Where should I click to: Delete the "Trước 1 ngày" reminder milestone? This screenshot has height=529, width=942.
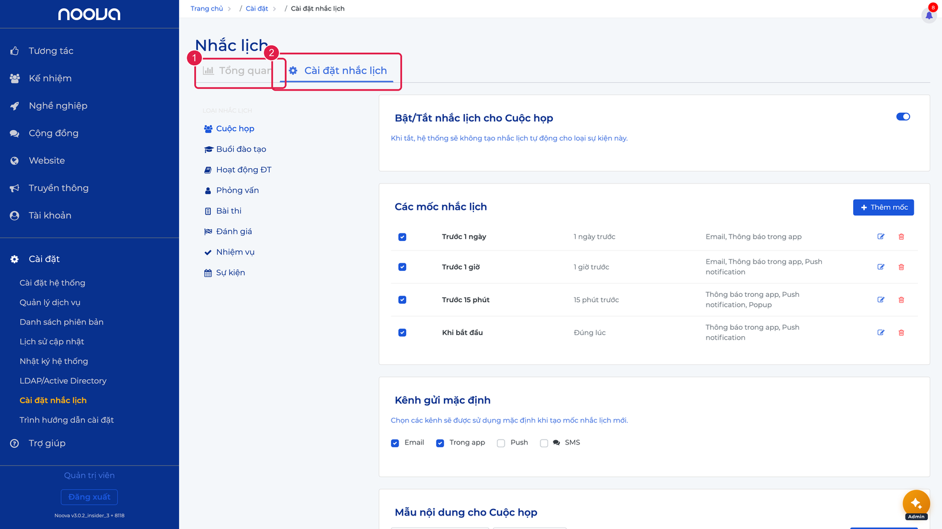tap(901, 237)
